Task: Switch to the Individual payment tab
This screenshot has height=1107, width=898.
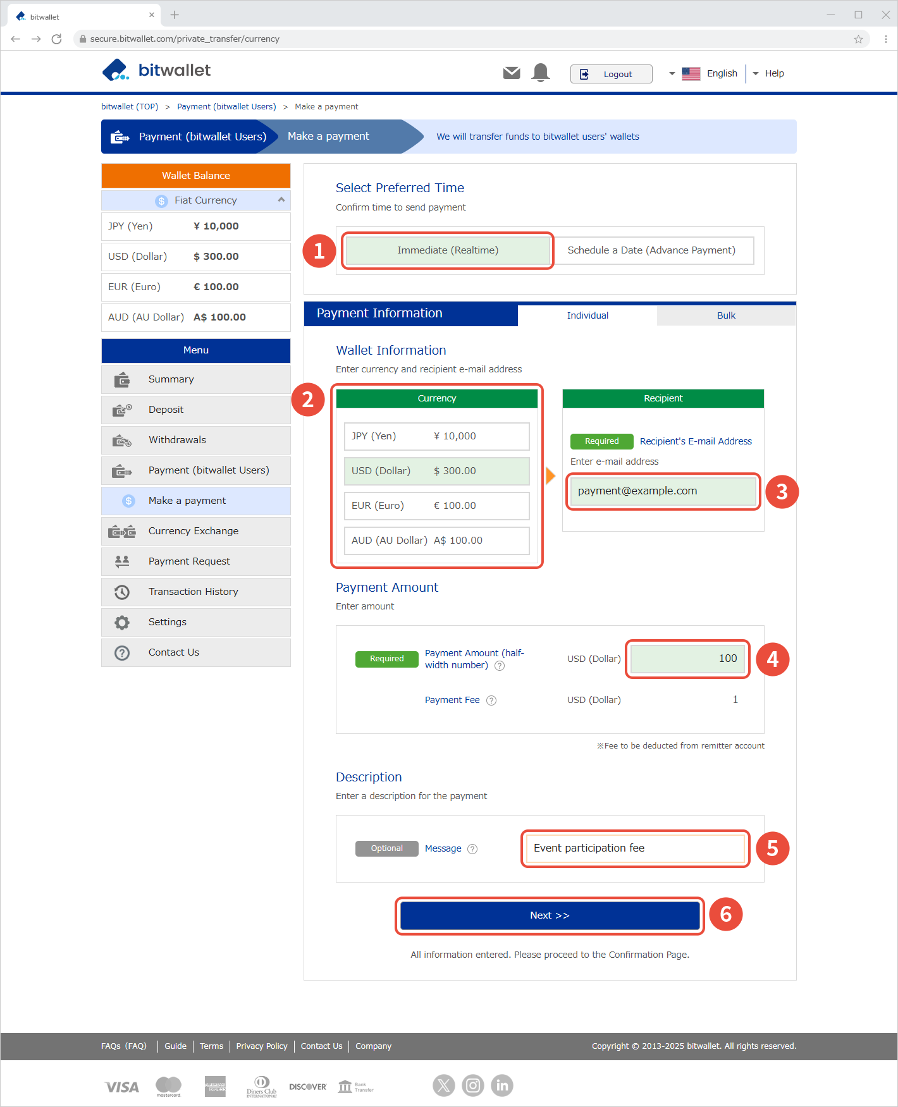Action: (x=587, y=315)
